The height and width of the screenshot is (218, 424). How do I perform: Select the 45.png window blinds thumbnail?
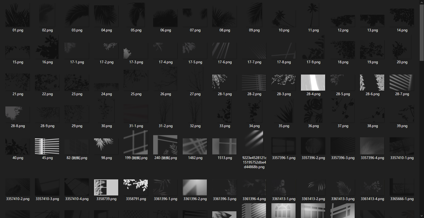click(47, 146)
